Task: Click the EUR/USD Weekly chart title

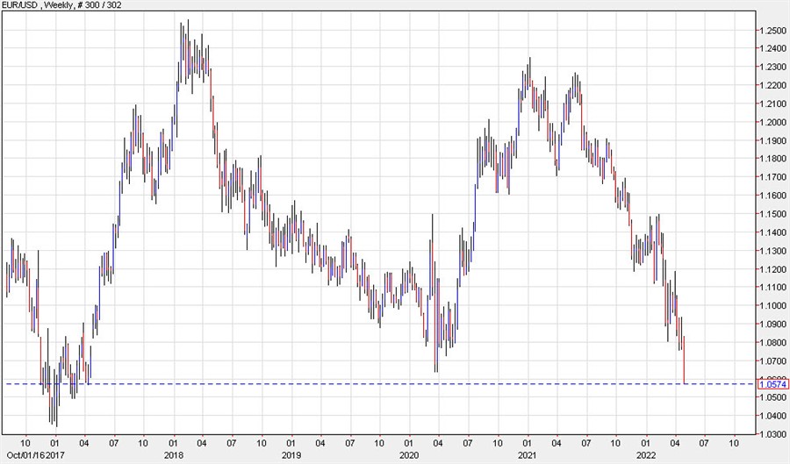Action: pos(61,5)
